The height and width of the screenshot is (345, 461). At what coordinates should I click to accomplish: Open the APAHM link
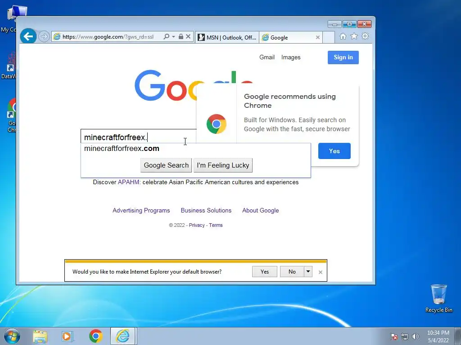coord(128,182)
